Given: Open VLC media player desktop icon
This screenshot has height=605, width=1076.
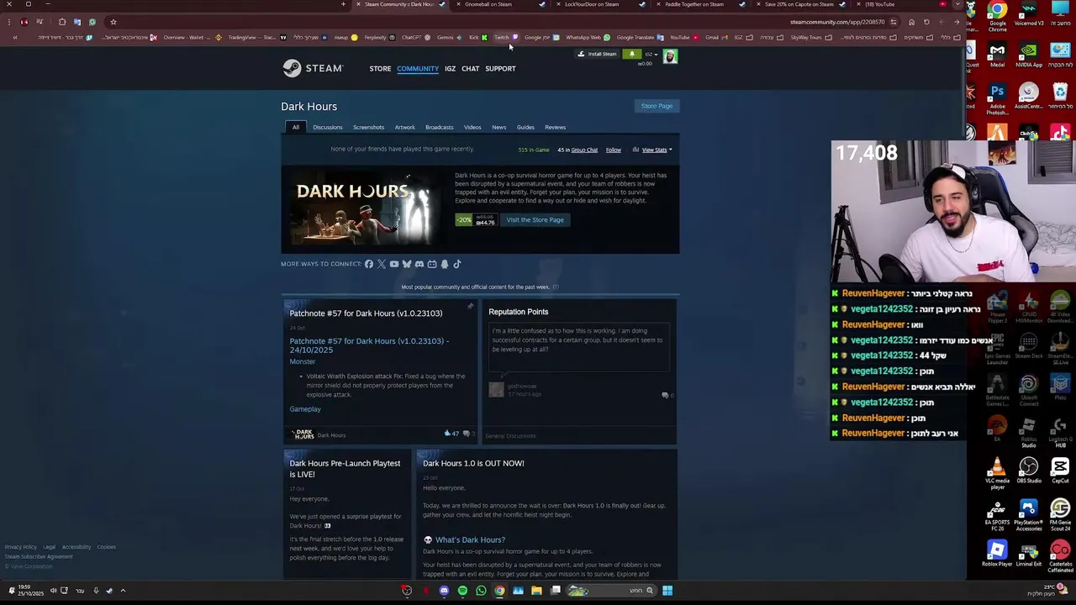Looking at the screenshot, I should [997, 474].
